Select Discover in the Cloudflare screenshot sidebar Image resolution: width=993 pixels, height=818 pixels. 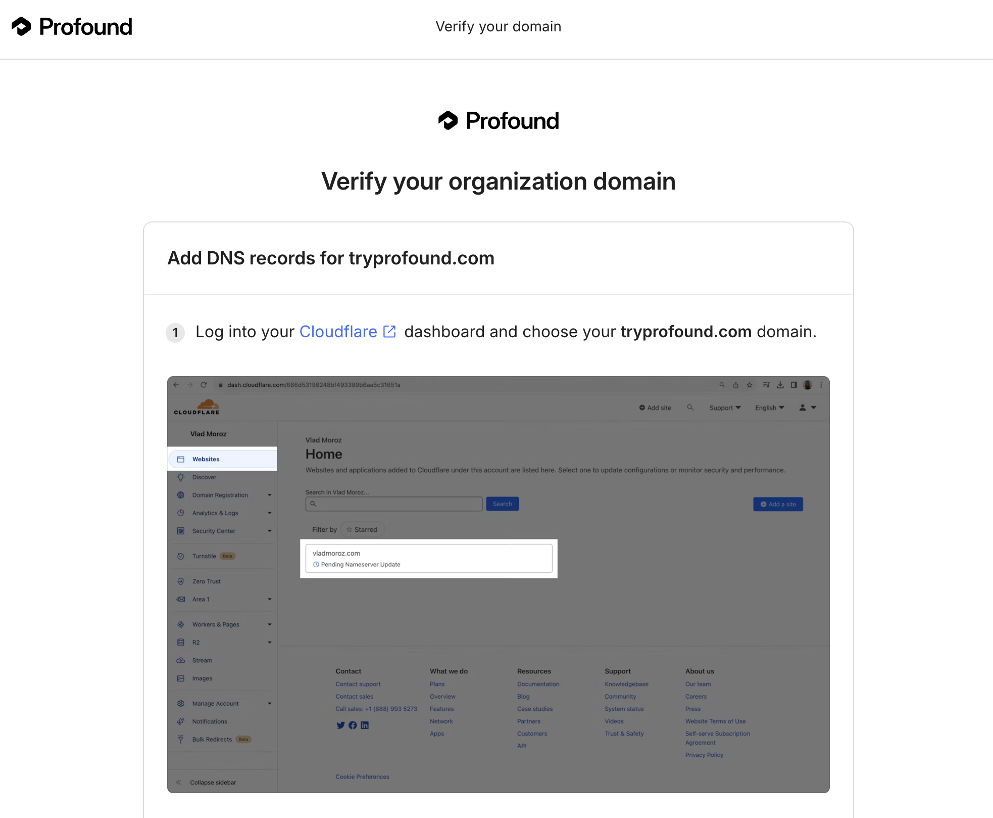pyautogui.click(x=204, y=477)
